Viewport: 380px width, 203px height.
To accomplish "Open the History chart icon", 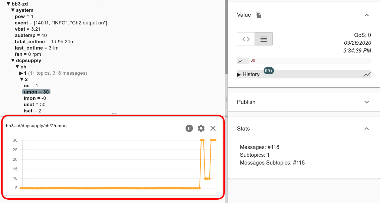I will click(367, 74).
